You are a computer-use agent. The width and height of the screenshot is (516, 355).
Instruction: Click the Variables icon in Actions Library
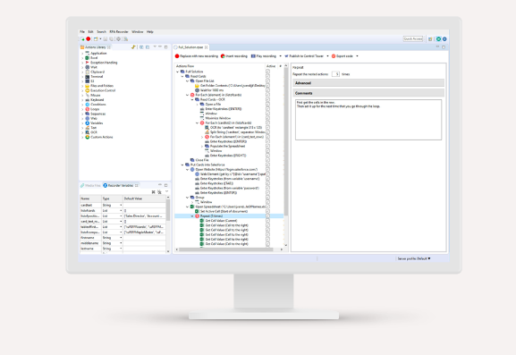(x=88, y=123)
